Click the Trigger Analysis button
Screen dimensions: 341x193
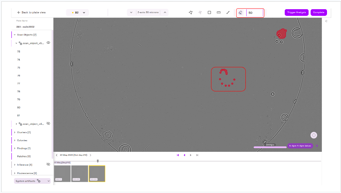pos(296,12)
